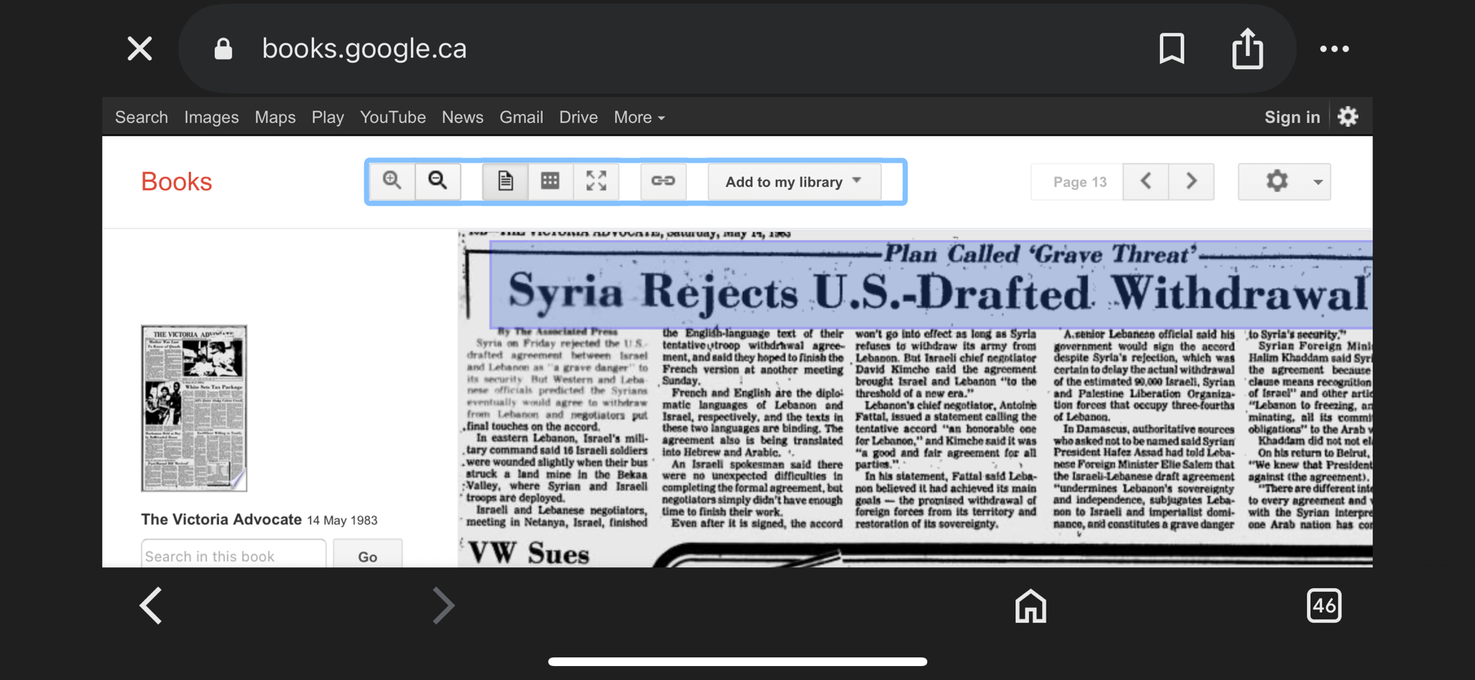The image size is (1475, 680).
Task: Bookmark this page with bookmark icon
Action: tap(1171, 49)
